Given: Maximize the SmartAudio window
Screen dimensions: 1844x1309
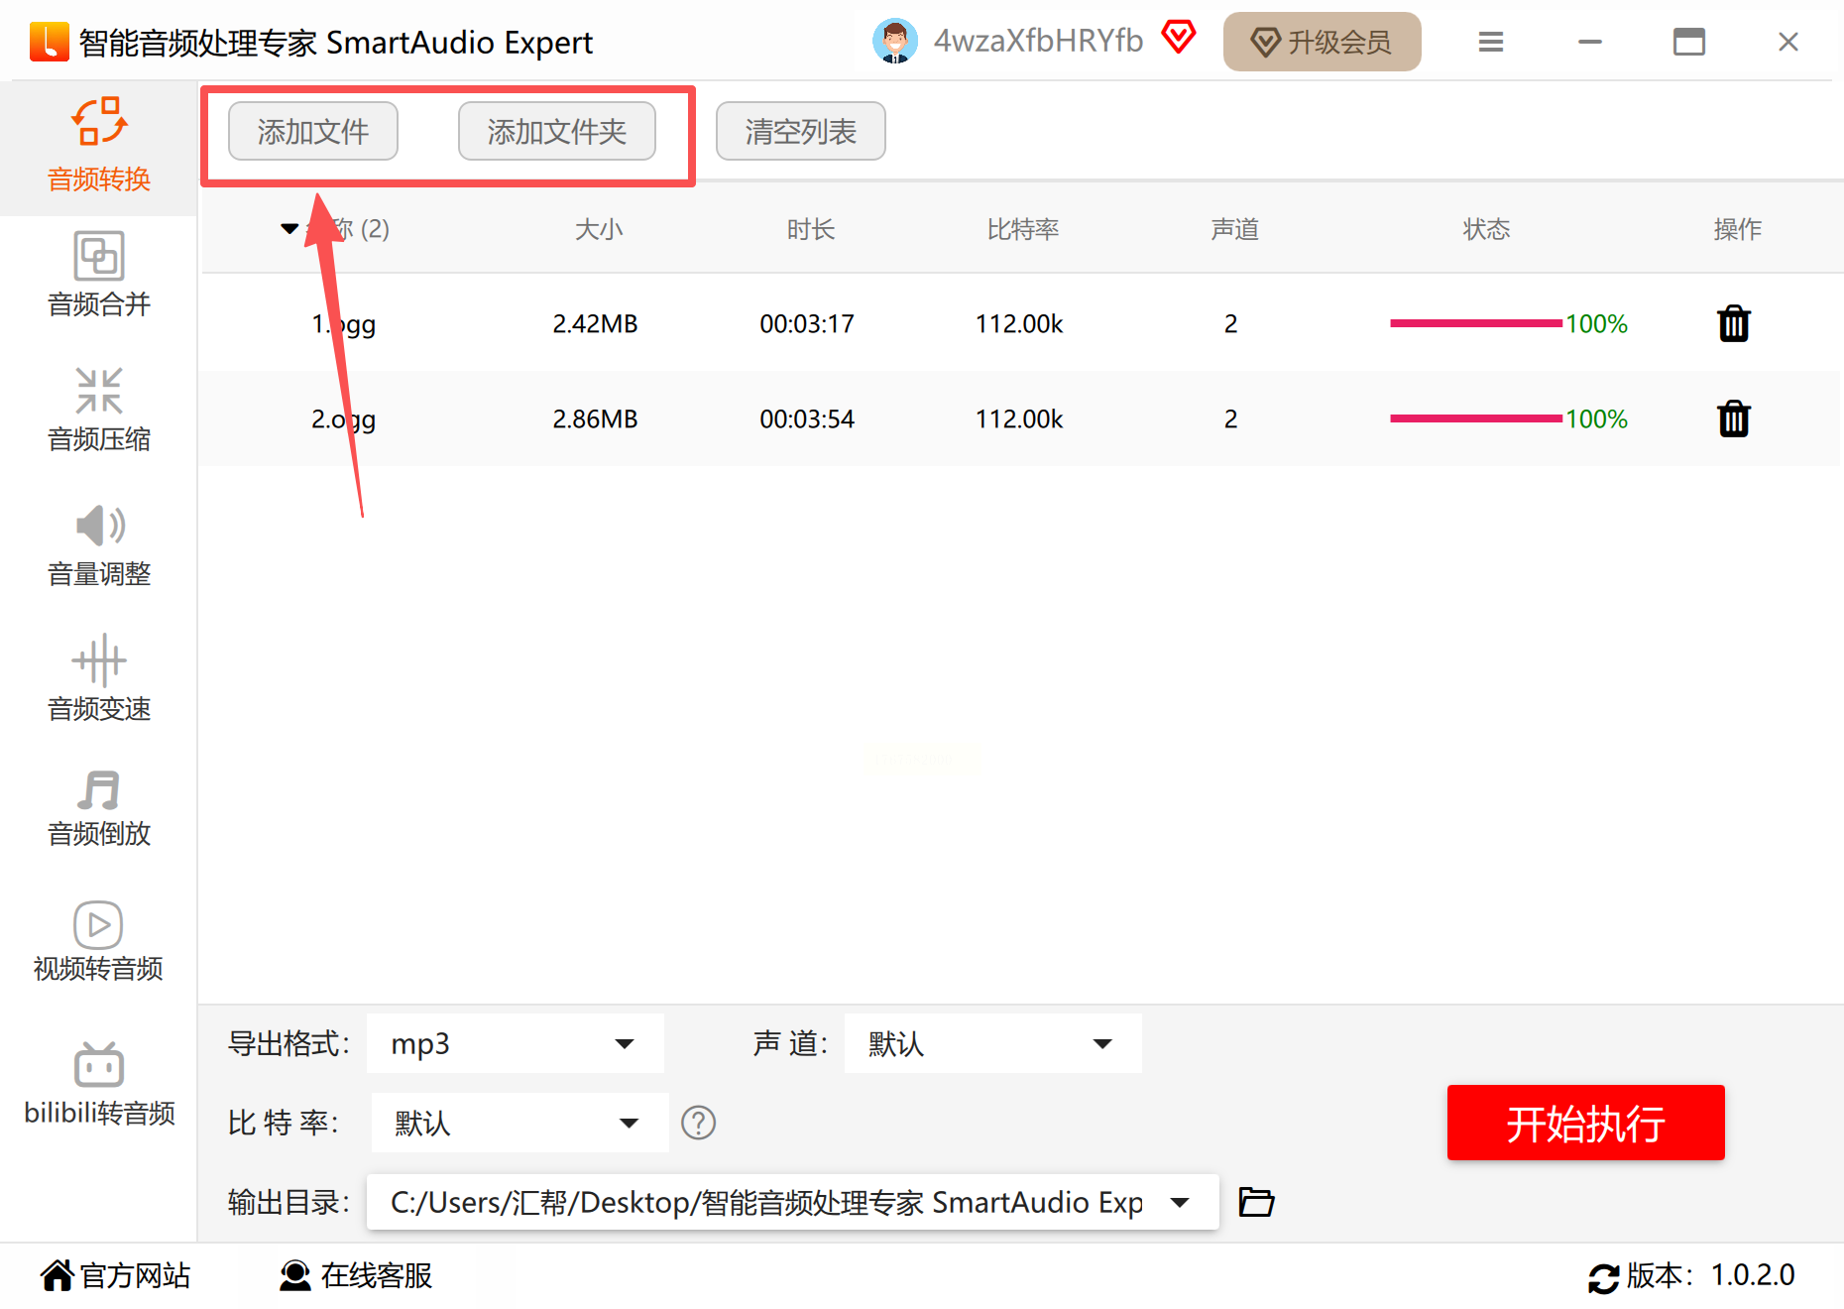Looking at the screenshot, I should click(1689, 42).
